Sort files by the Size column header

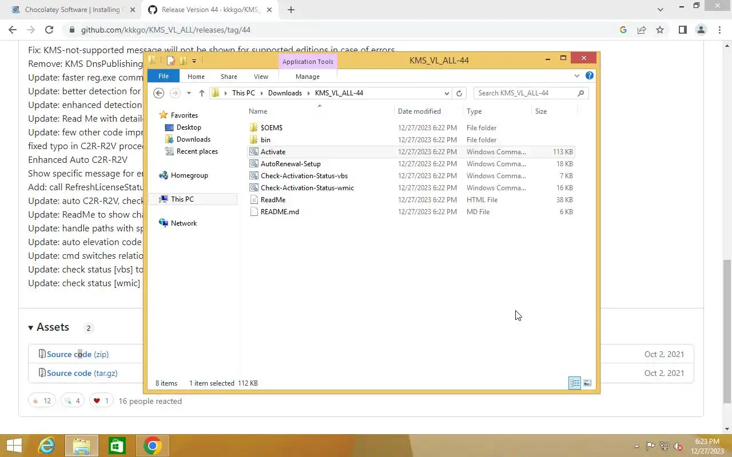(x=554, y=111)
